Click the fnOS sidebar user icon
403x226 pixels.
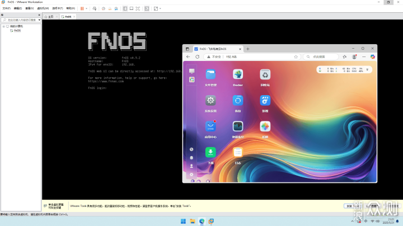(191, 166)
